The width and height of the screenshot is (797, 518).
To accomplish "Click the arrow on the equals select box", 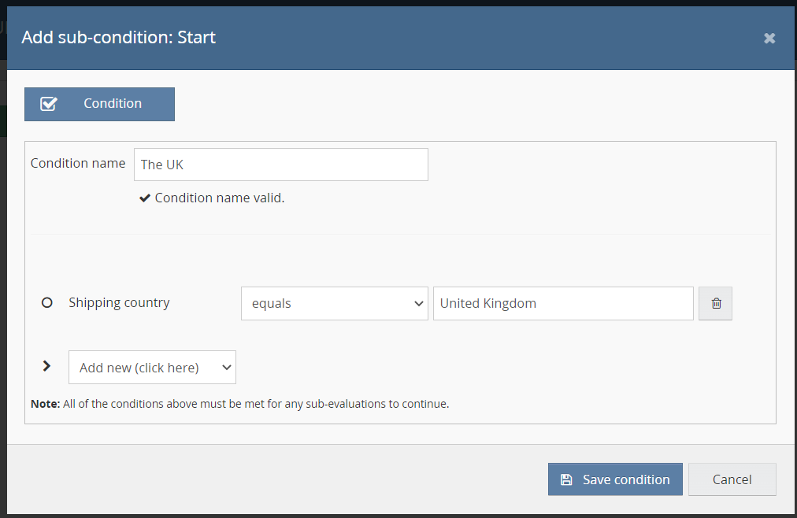I will (418, 304).
